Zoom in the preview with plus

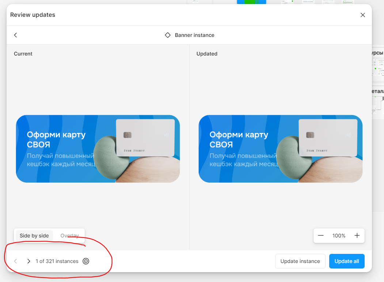coord(357,236)
